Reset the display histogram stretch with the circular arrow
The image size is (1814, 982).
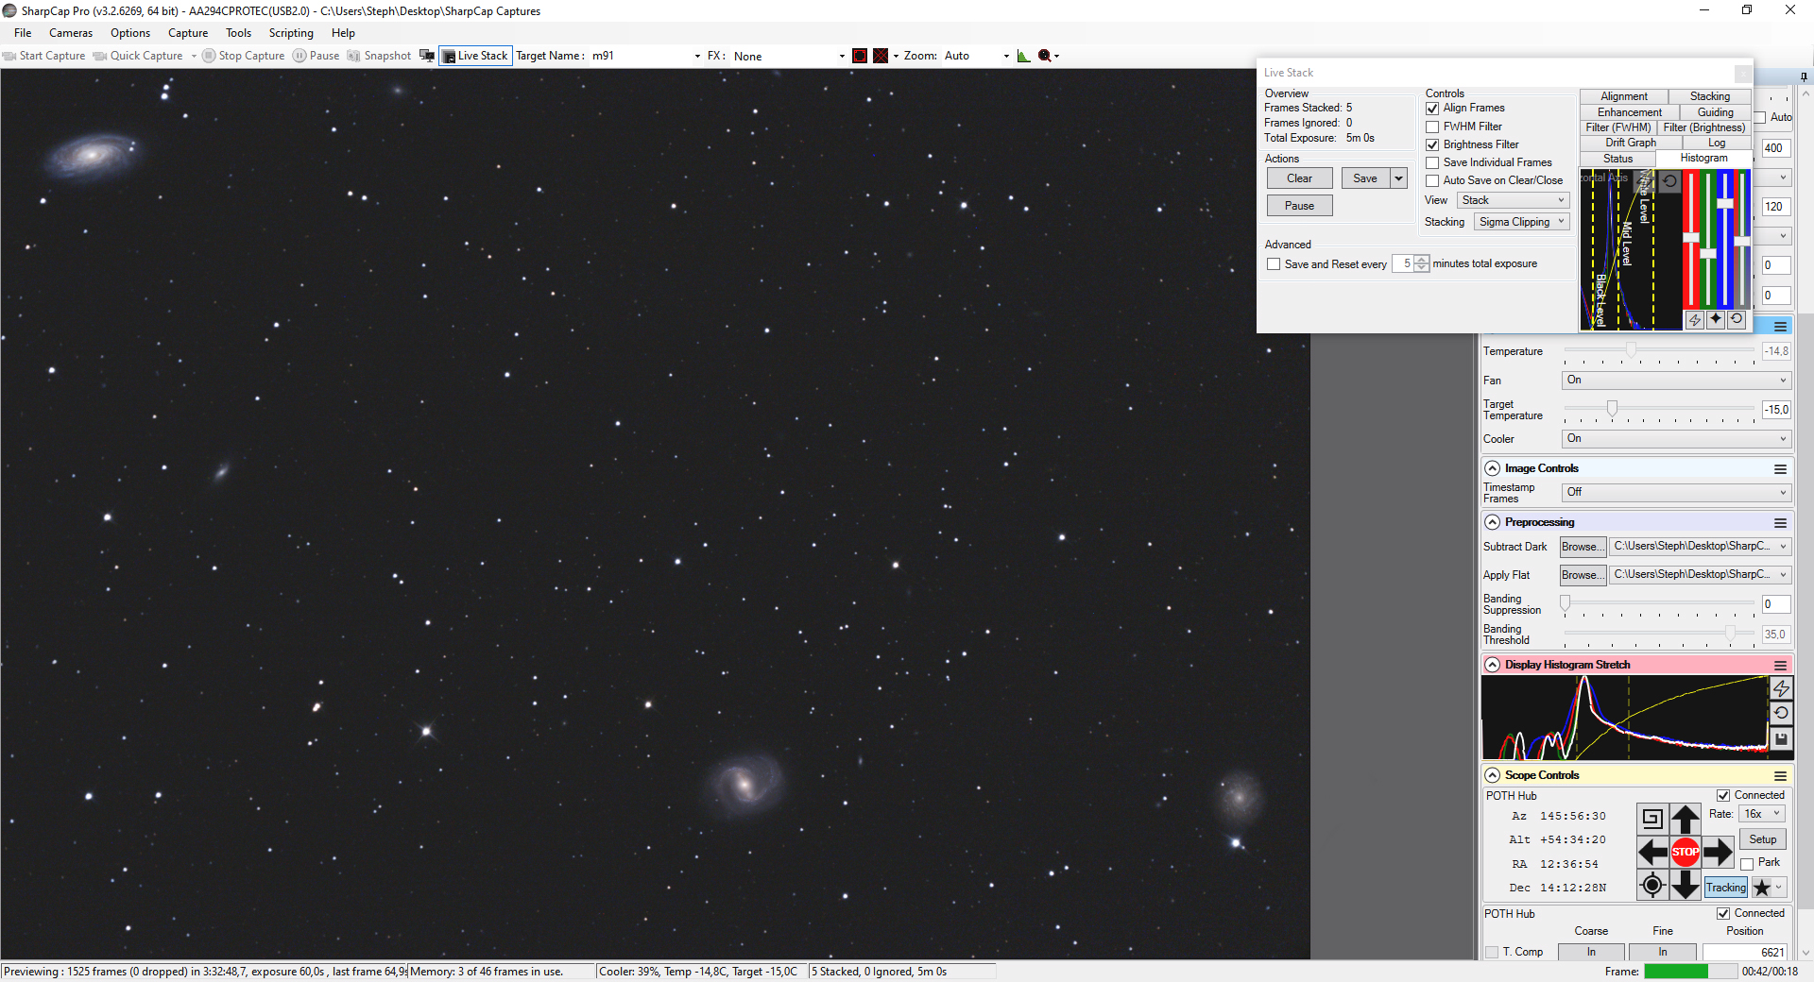point(1781,714)
